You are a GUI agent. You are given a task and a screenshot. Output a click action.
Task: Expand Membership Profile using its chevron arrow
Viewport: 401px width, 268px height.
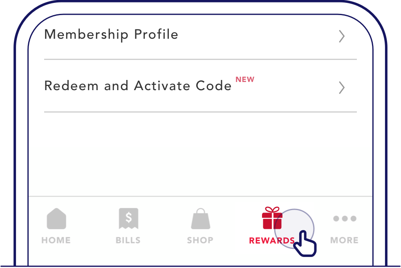(x=342, y=36)
